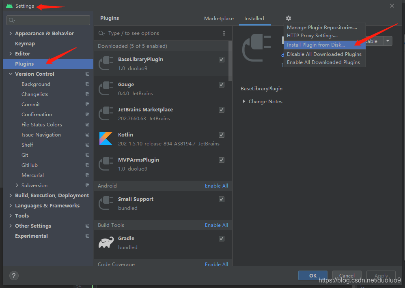
Task: Focus the settings search field
Action: coord(48,20)
